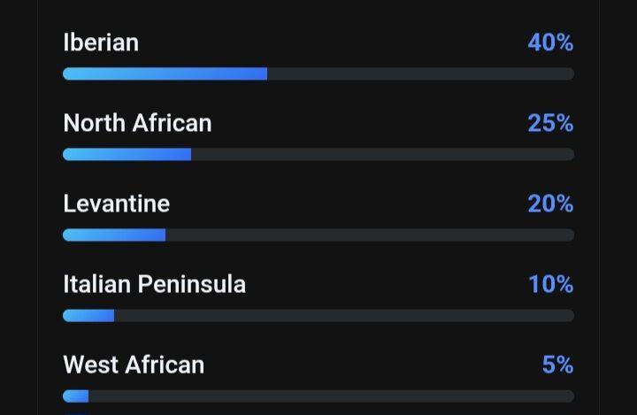The height and width of the screenshot is (415, 637).
Task: Click the empty part of the Italian Peninsula bar
Action: 344,316
